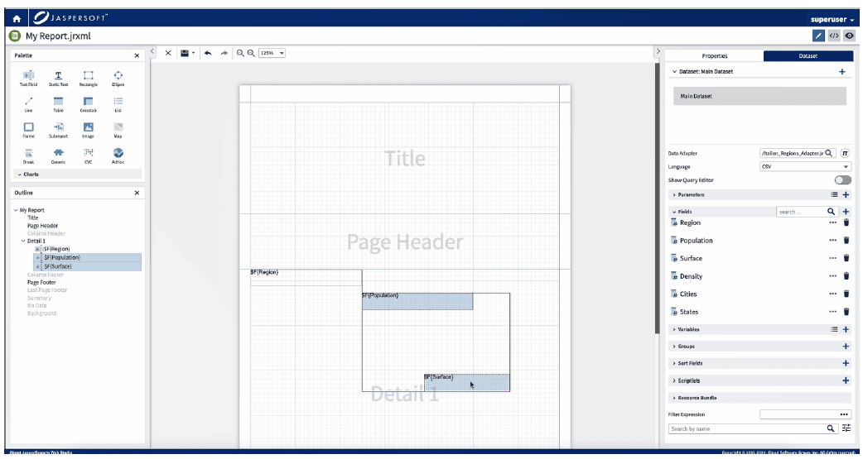Click the zoom in magnifier icon
The width and height of the screenshot is (863, 459).
[x=251, y=53]
